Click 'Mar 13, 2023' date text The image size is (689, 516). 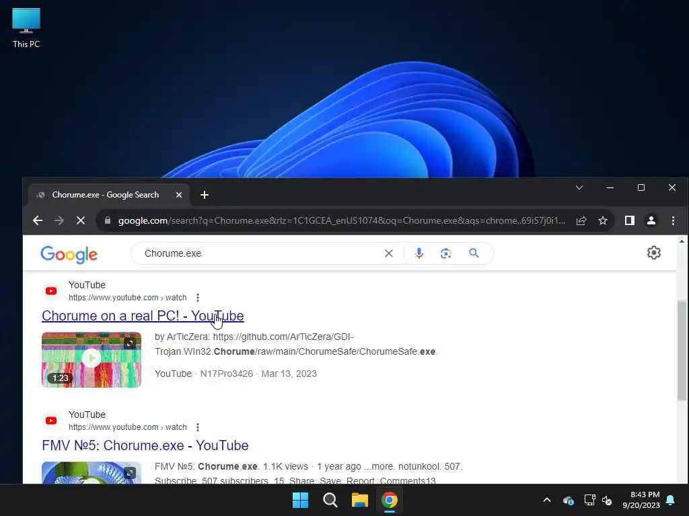289,374
